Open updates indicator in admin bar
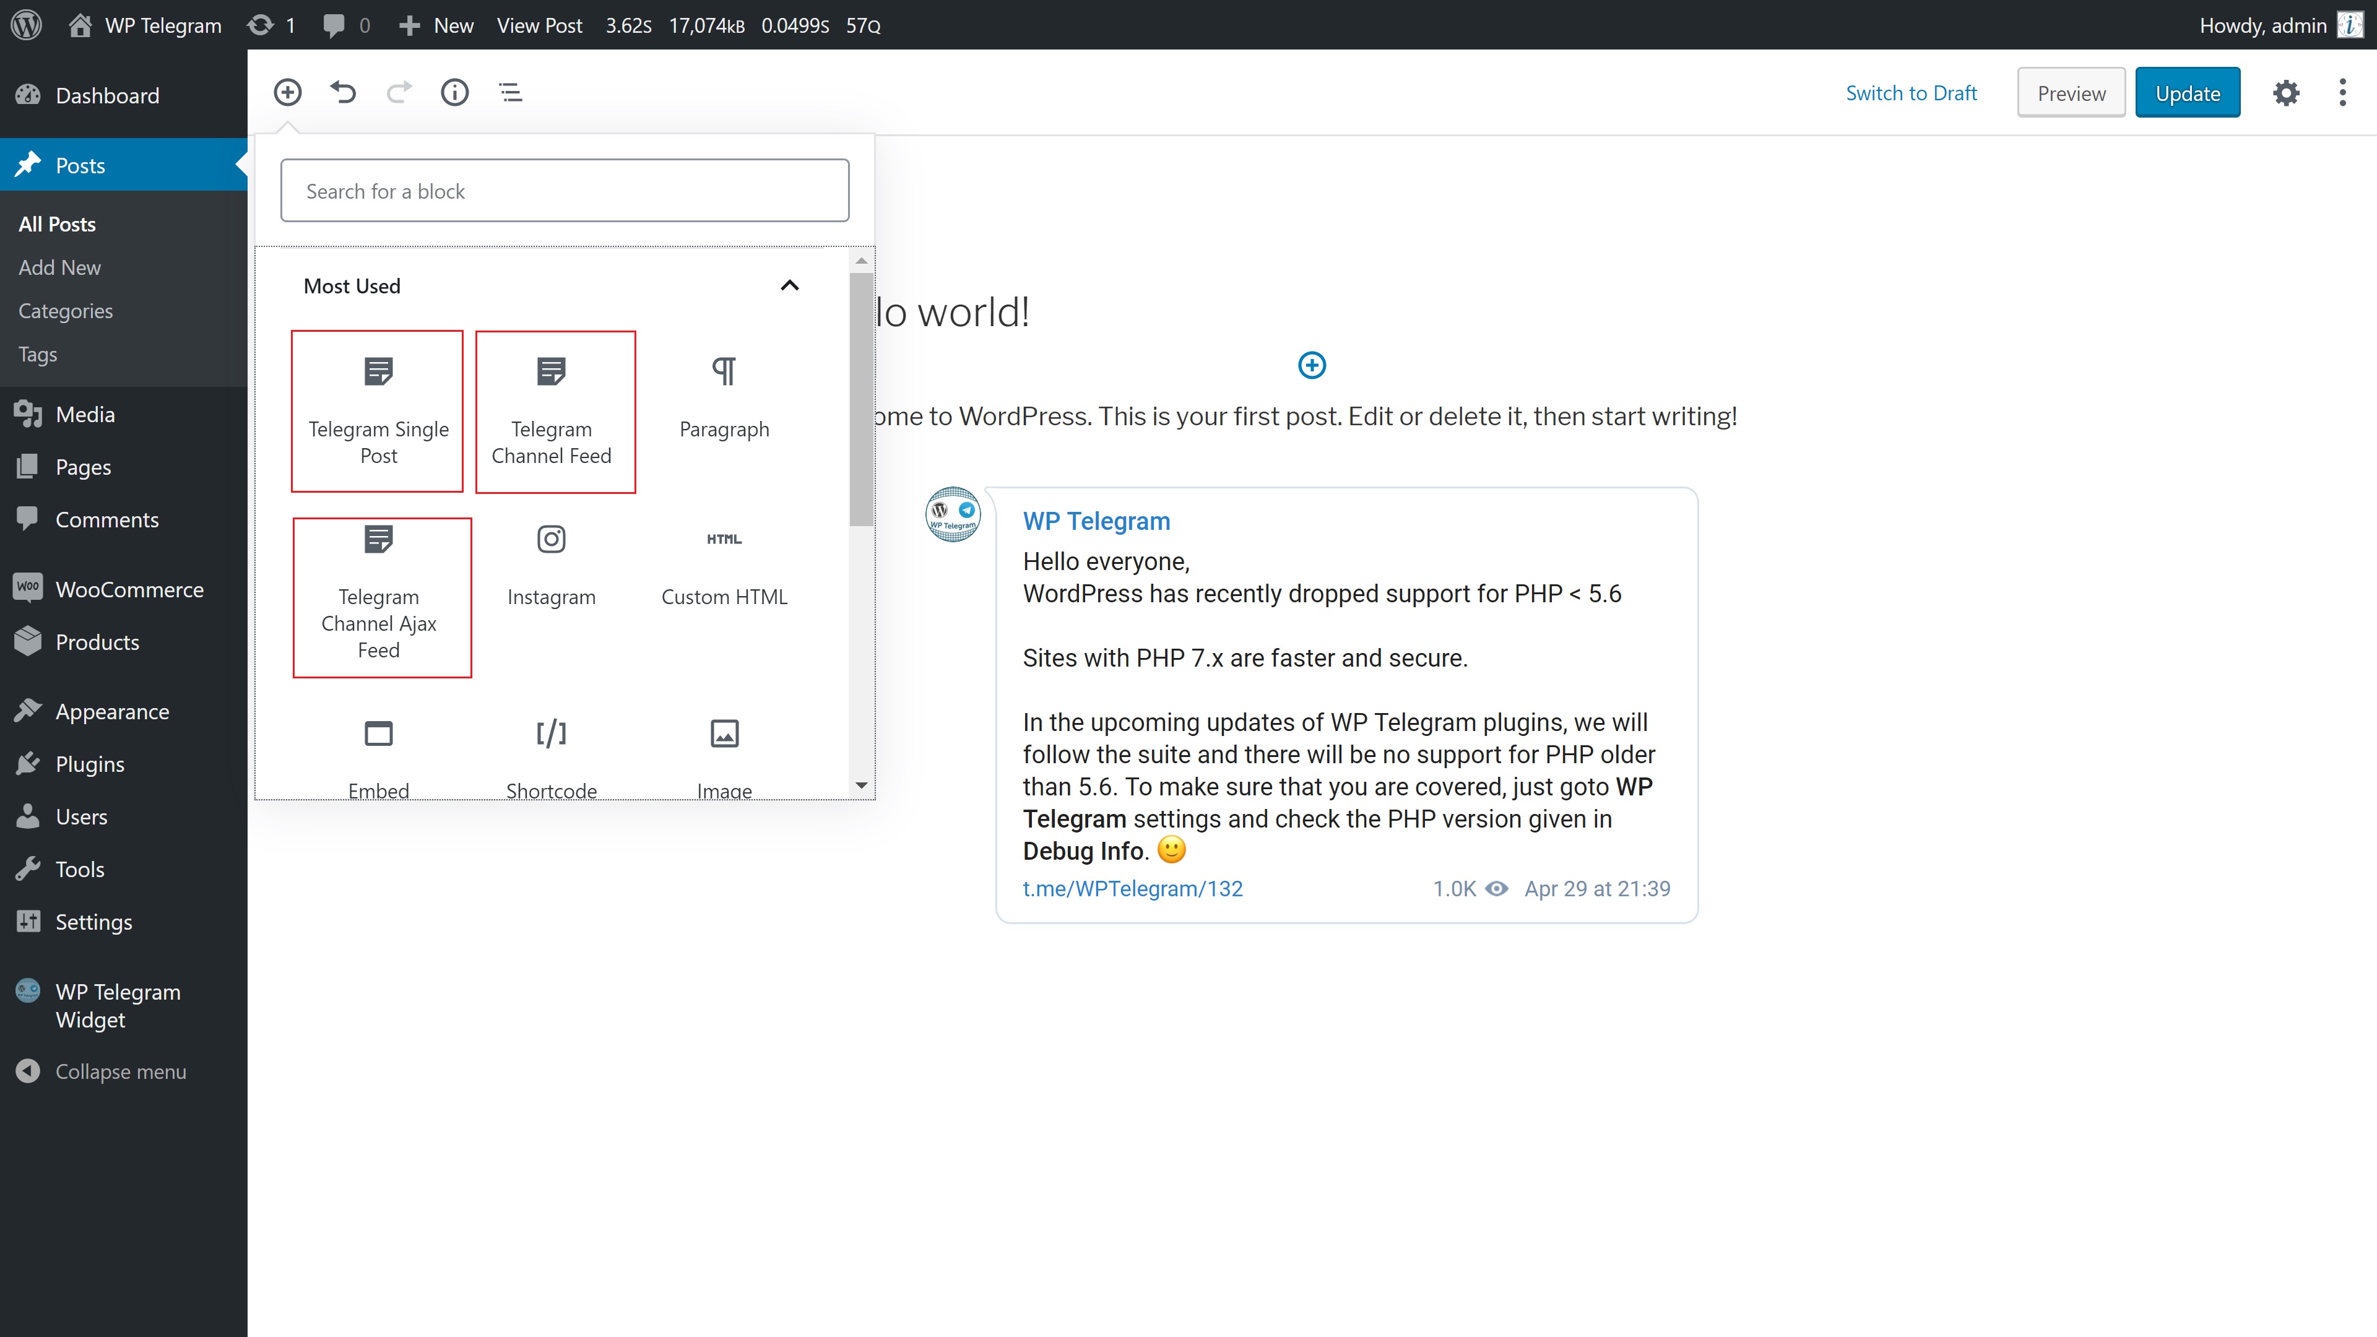Screen dimensions: 2377x1337 tap(271, 25)
